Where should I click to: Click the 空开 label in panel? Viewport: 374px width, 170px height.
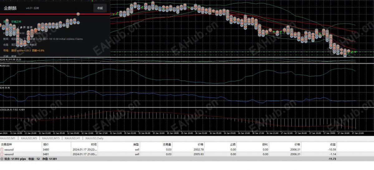[x=30, y=28]
